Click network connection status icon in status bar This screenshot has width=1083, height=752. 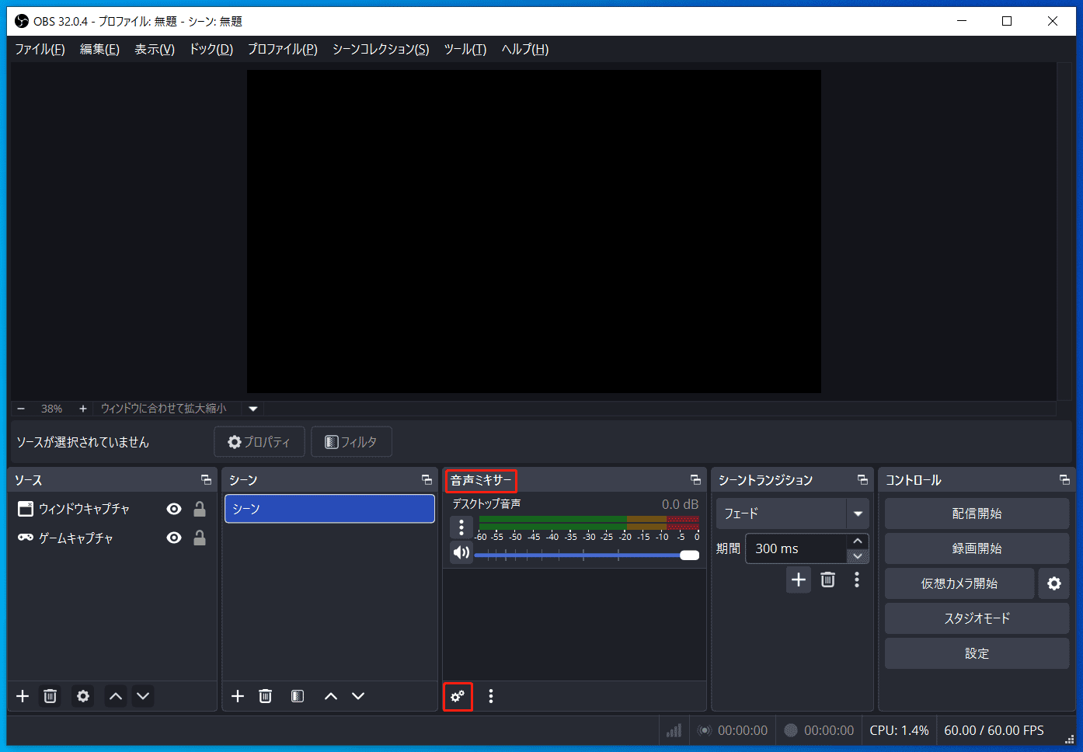click(x=674, y=730)
